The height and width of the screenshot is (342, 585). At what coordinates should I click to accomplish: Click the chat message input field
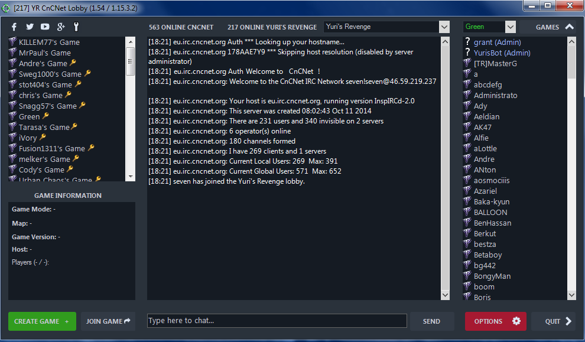point(277,321)
